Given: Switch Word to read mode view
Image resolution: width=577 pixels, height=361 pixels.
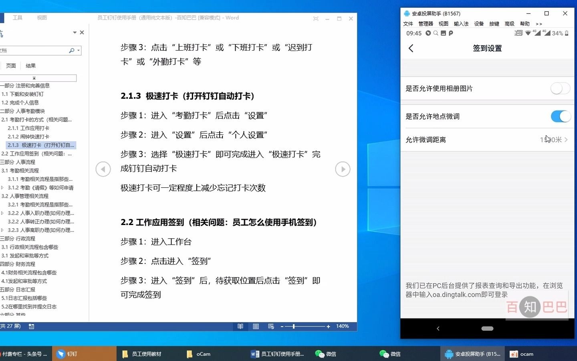Looking at the screenshot, I should tap(240, 327).
